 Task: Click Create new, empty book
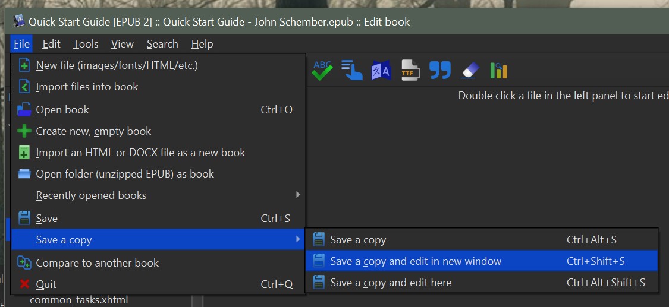(93, 131)
